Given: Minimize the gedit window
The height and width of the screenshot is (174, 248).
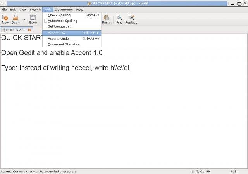Looking at the screenshot, I should pos(232,4).
